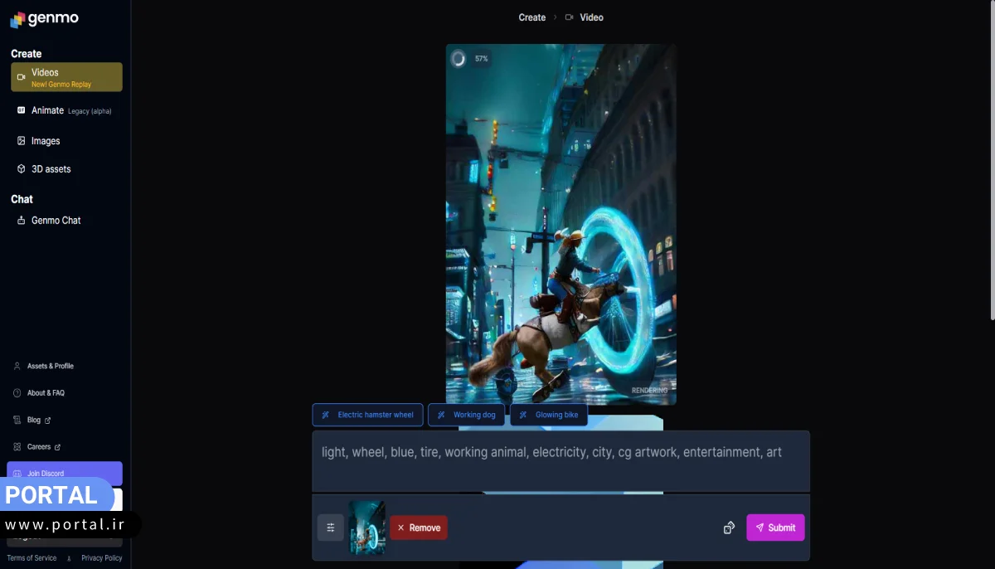995x569 pixels.
Task: Go to the Images creation page
Action: coord(46,141)
